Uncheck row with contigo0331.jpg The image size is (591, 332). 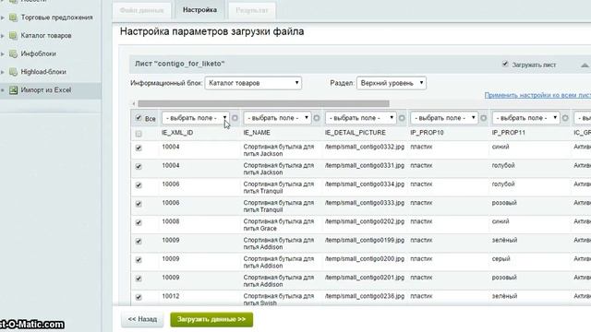[139, 166]
